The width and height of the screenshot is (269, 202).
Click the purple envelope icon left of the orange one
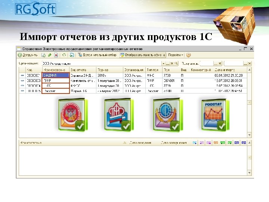coord(208,143)
